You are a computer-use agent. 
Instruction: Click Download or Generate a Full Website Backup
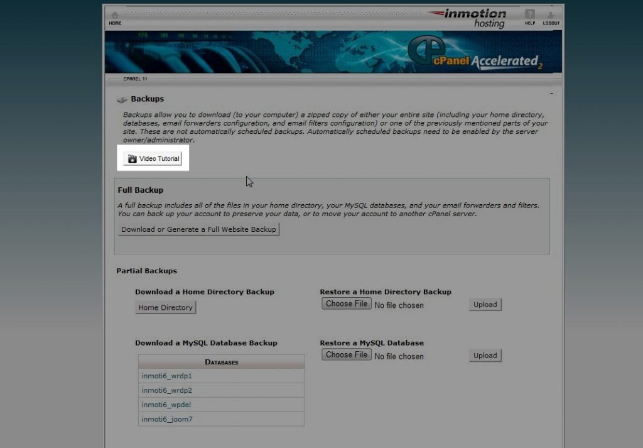(198, 229)
